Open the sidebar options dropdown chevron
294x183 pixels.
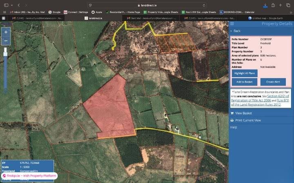tap(12, 5)
